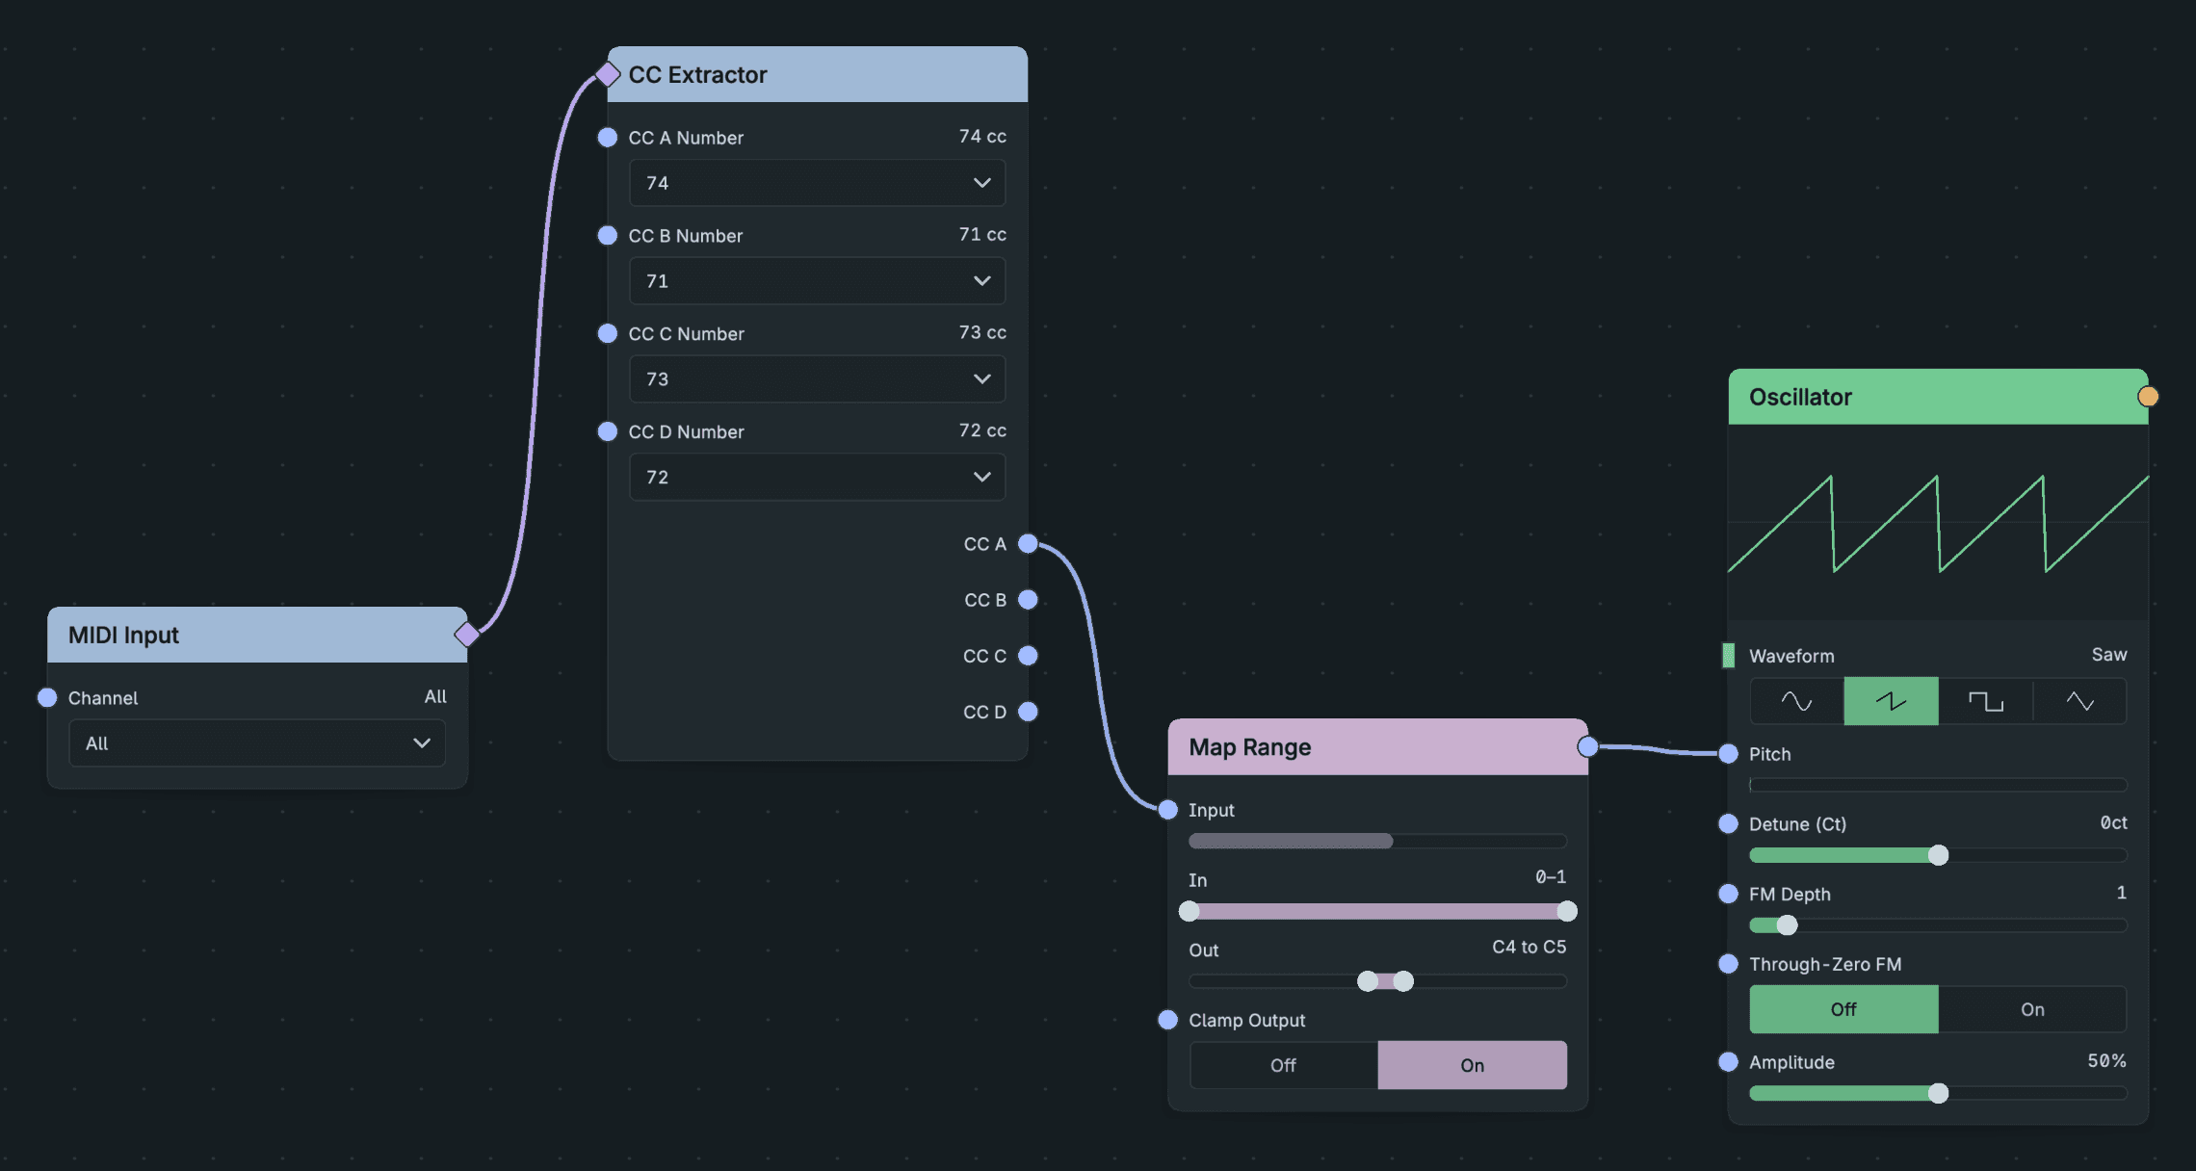Screen dimensions: 2196x1171
Task: Click the Map Range In maximum handle
Action: pos(1567,911)
